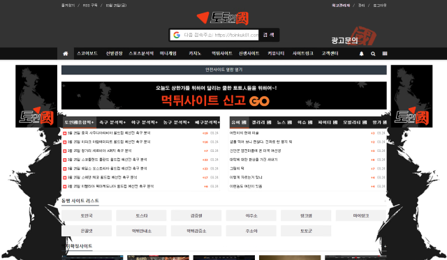Click the 광고문의 stamp banner

[x=353, y=37]
